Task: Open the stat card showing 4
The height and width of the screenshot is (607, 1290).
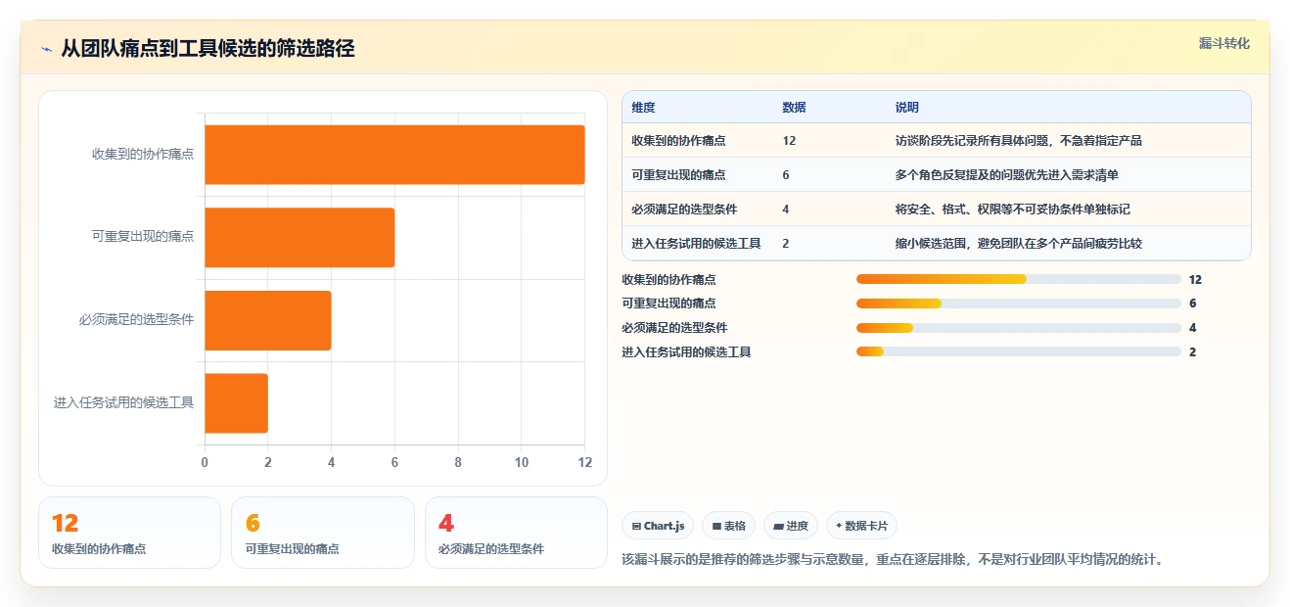Action: click(x=517, y=533)
